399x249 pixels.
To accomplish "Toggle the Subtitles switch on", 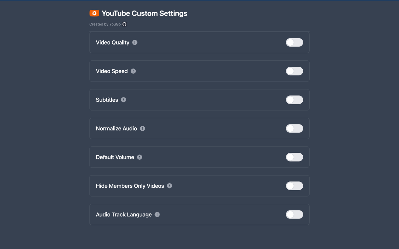I will coord(294,100).
